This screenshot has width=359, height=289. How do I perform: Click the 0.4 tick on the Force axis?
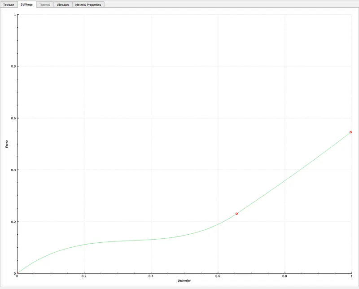(13, 170)
